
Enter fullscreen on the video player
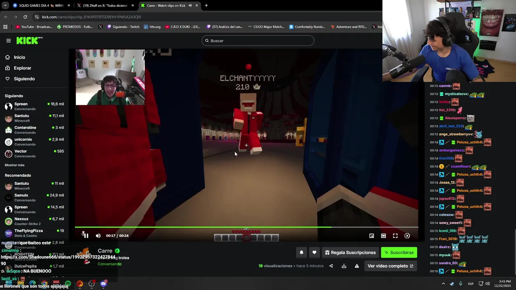coord(395,236)
